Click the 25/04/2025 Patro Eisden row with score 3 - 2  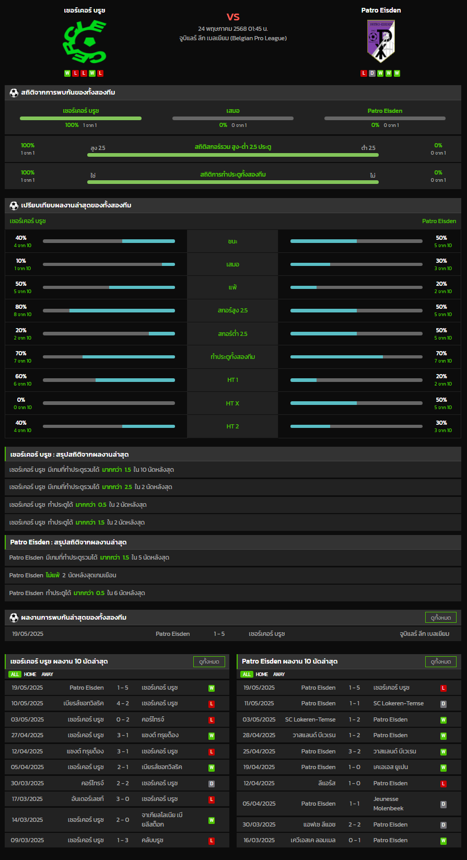coord(349,752)
